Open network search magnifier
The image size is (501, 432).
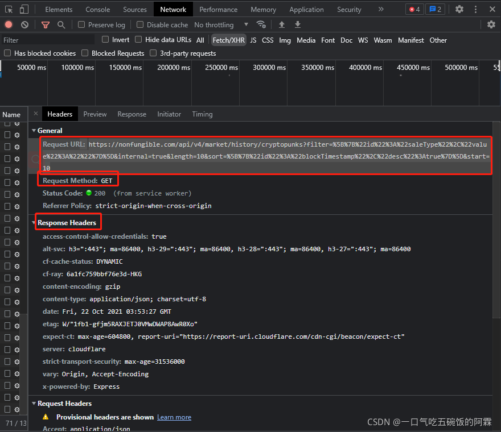coord(61,24)
